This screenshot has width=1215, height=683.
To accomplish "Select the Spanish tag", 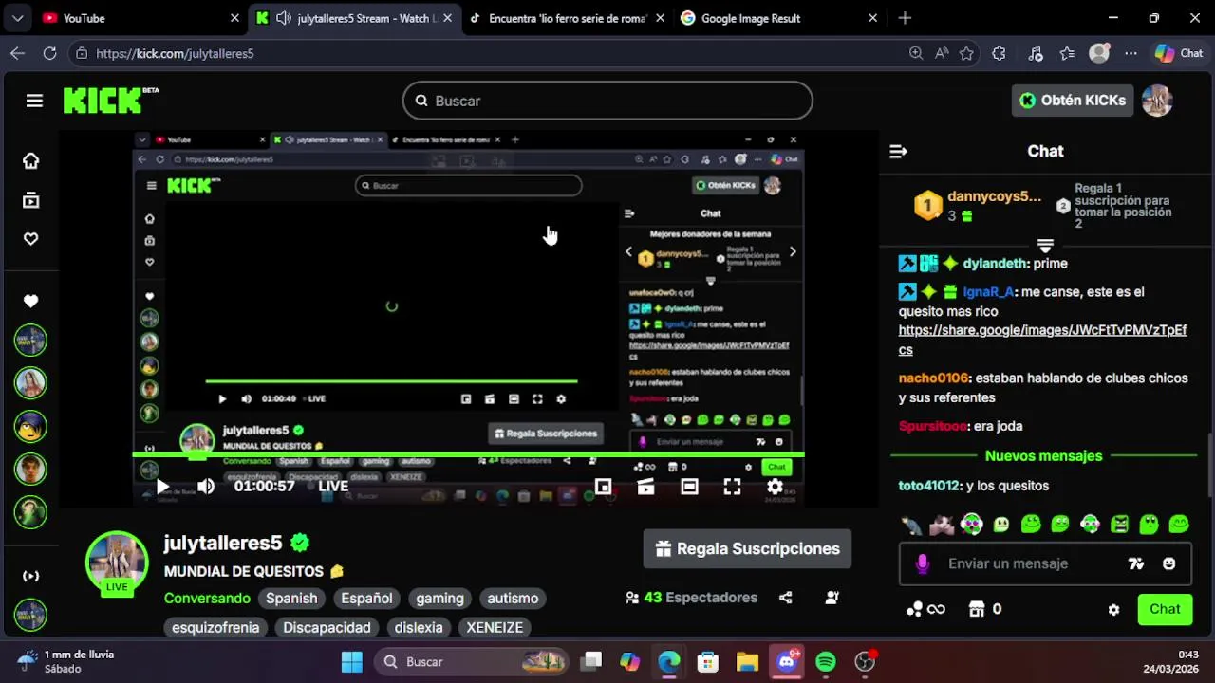I will 291,599.
